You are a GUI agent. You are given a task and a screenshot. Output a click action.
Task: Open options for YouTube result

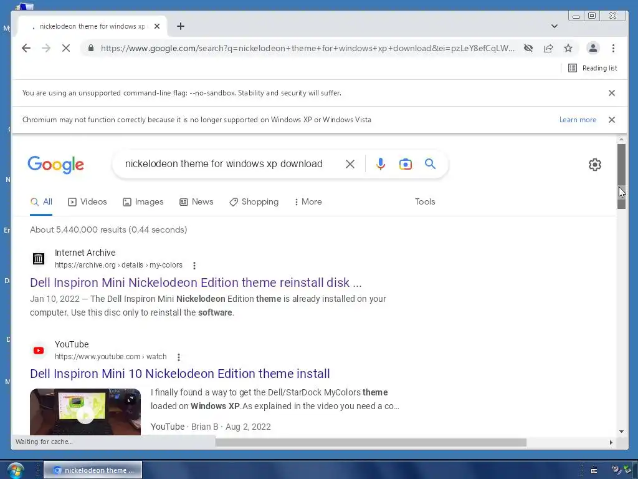click(178, 357)
